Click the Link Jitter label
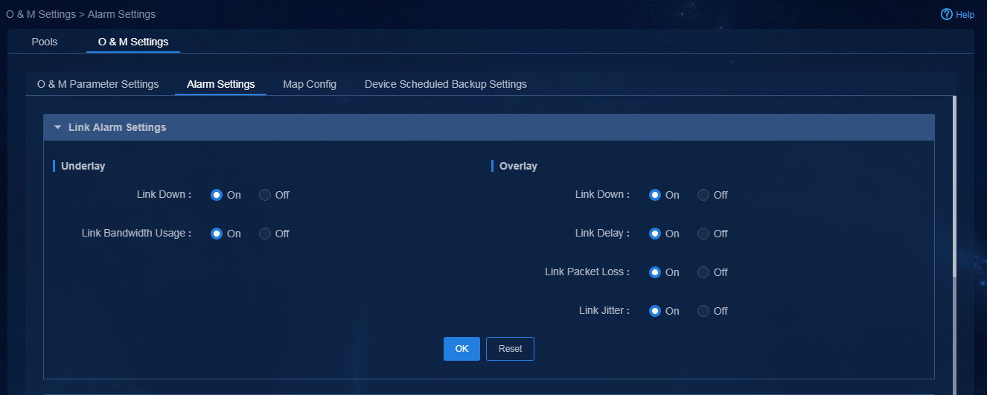 [x=604, y=310]
